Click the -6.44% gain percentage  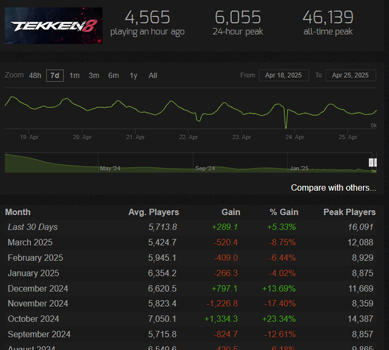282,258
